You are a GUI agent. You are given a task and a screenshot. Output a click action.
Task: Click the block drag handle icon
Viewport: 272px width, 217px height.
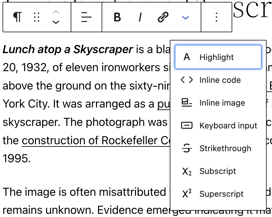(37, 17)
